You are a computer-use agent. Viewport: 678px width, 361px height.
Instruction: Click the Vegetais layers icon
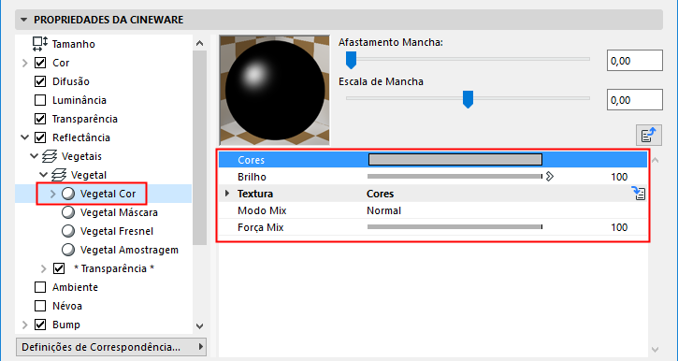[50, 156]
